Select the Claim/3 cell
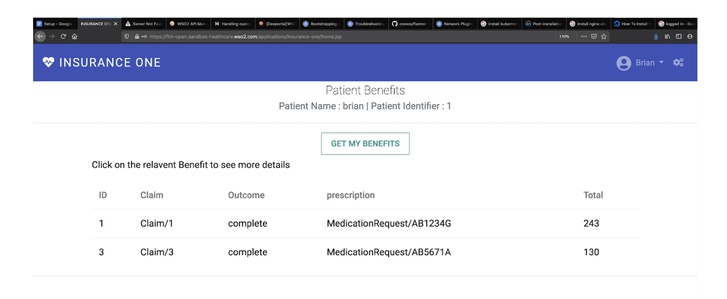The width and height of the screenshot is (727, 299). click(157, 252)
